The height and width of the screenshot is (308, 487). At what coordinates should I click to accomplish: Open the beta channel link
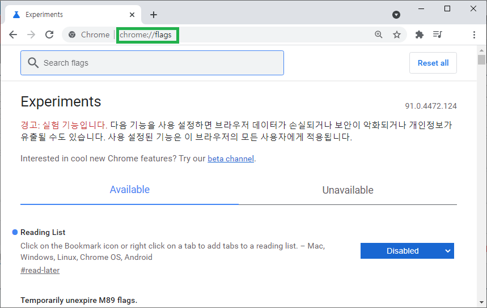coord(231,159)
